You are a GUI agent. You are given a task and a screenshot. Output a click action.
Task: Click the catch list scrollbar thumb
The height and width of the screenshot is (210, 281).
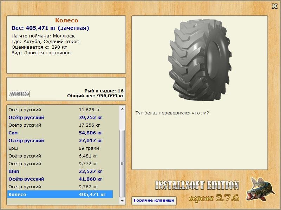click(122, 163)
